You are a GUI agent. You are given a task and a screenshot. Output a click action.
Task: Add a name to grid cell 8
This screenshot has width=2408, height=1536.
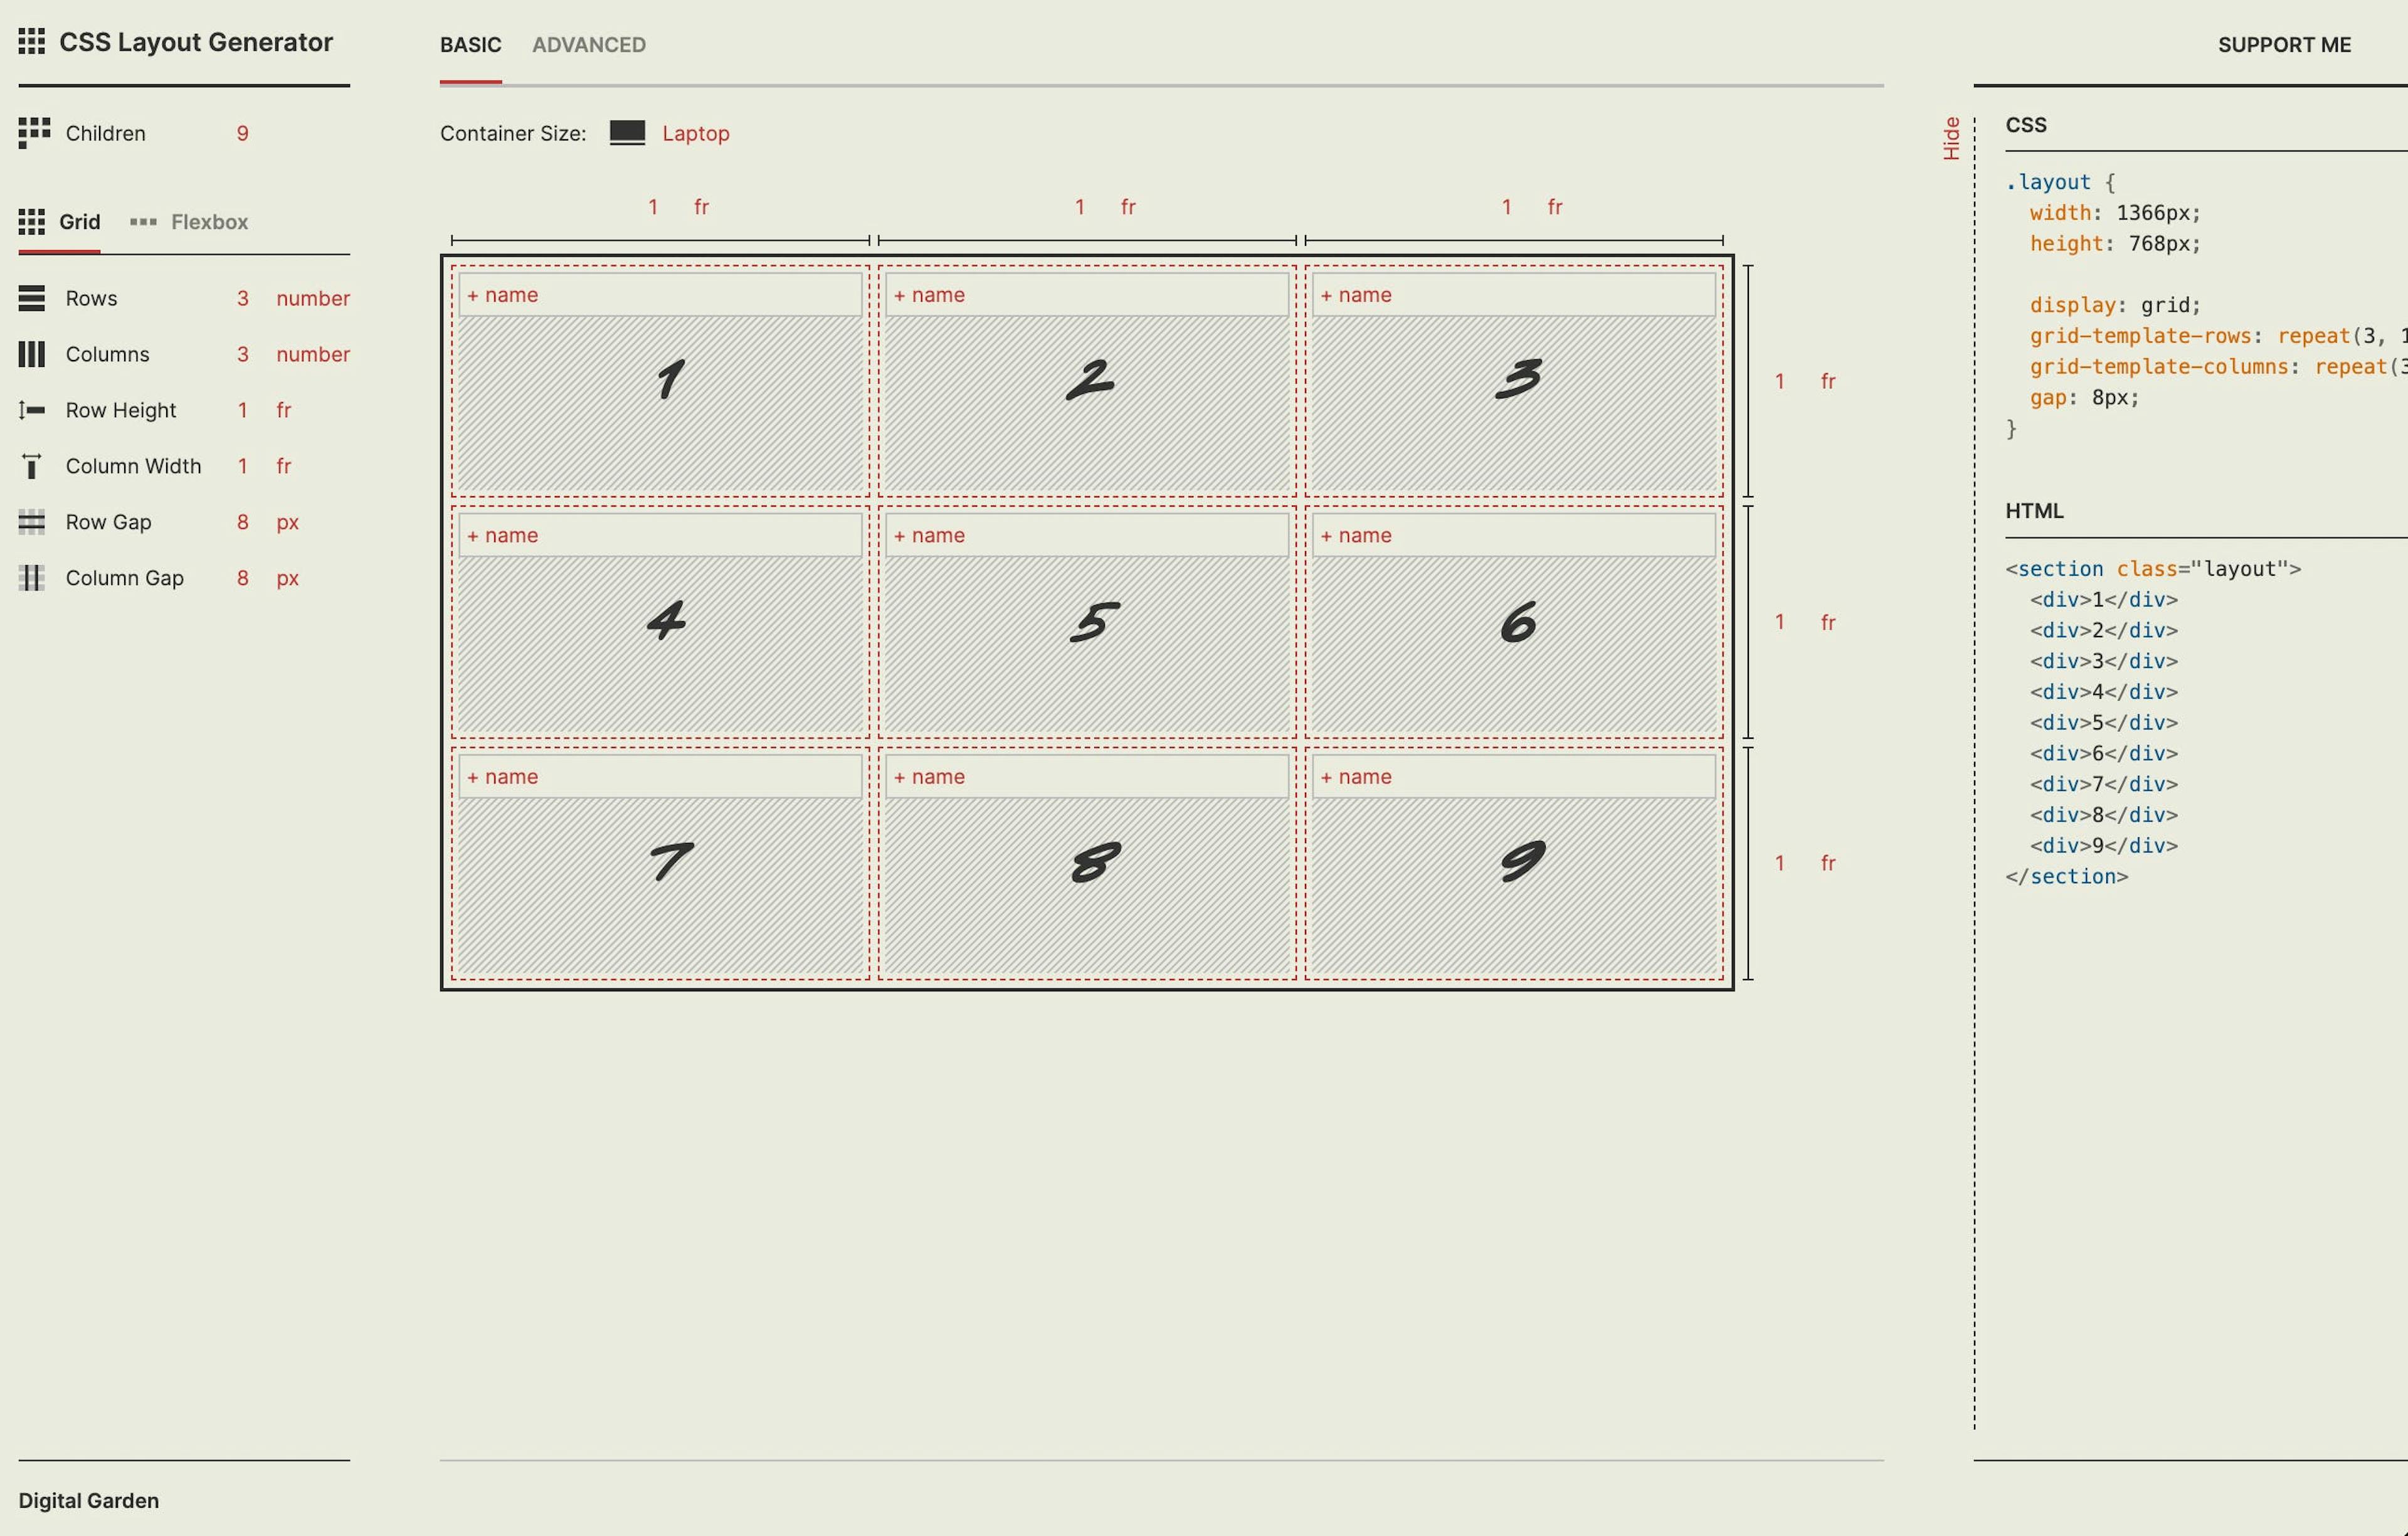click(1087, 776)
